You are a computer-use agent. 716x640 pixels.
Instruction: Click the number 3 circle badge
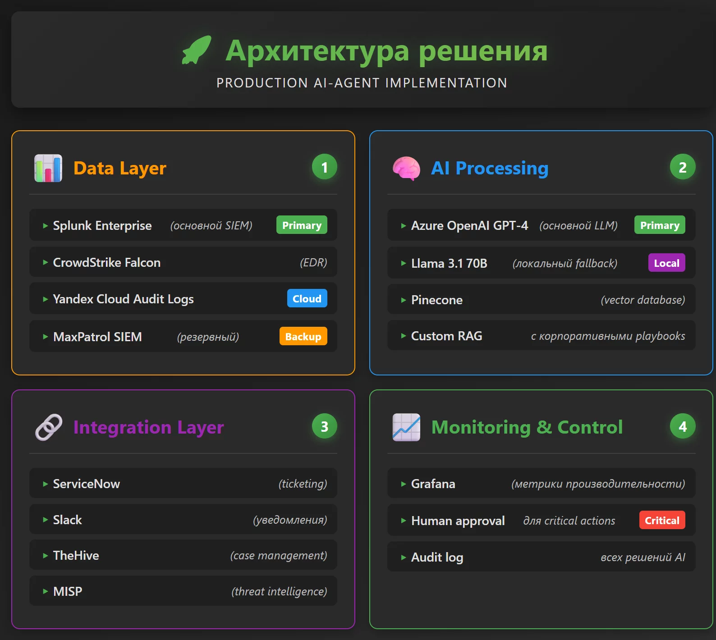325,426
